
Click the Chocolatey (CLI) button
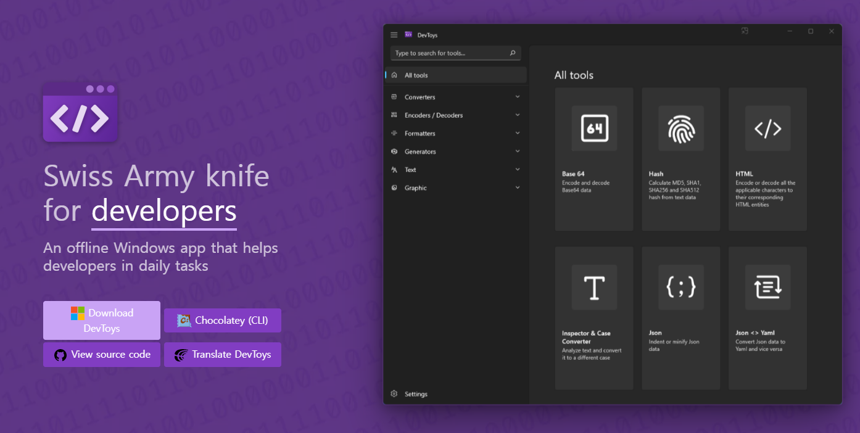pos(223,320)
